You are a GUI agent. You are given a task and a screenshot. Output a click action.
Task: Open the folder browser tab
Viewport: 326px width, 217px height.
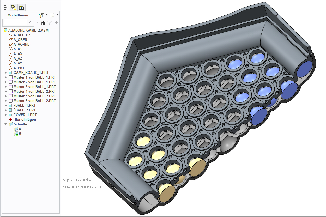pos(14,8)
